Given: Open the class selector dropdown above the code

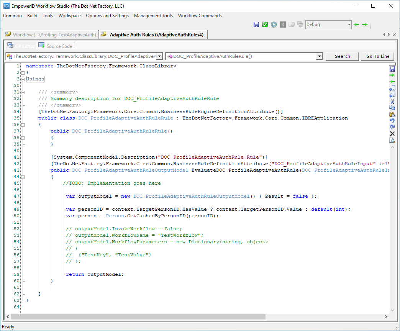Looking at the screenshot, I should tap(160, 56).
